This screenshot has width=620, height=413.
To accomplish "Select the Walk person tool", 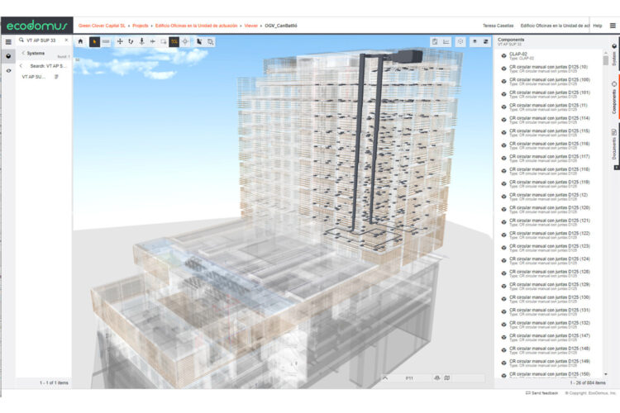I will [141, 41].
